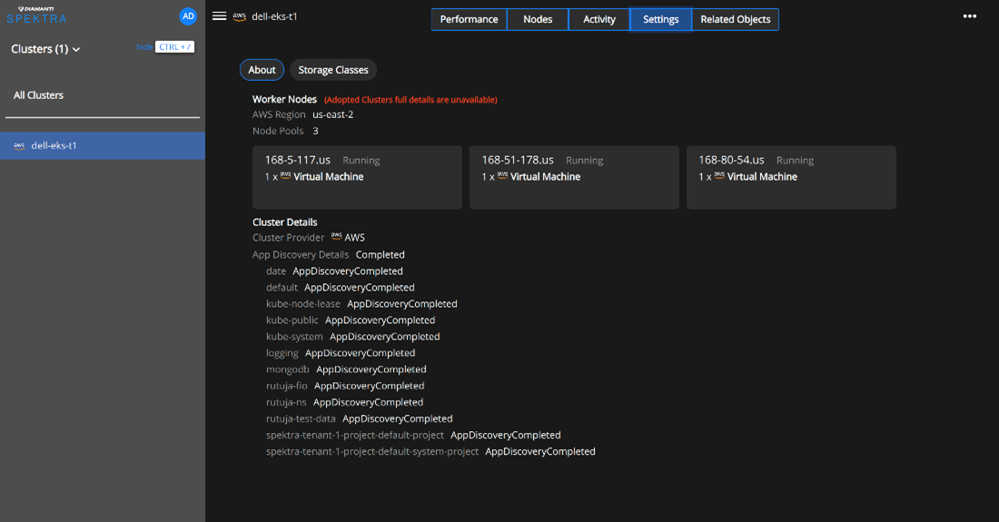Click the default namespace row
The width and height of the screenshot is (999, 522).
(341, 288)
